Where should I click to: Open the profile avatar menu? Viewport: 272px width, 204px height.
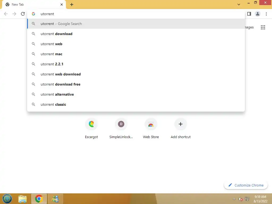point(258,14)
